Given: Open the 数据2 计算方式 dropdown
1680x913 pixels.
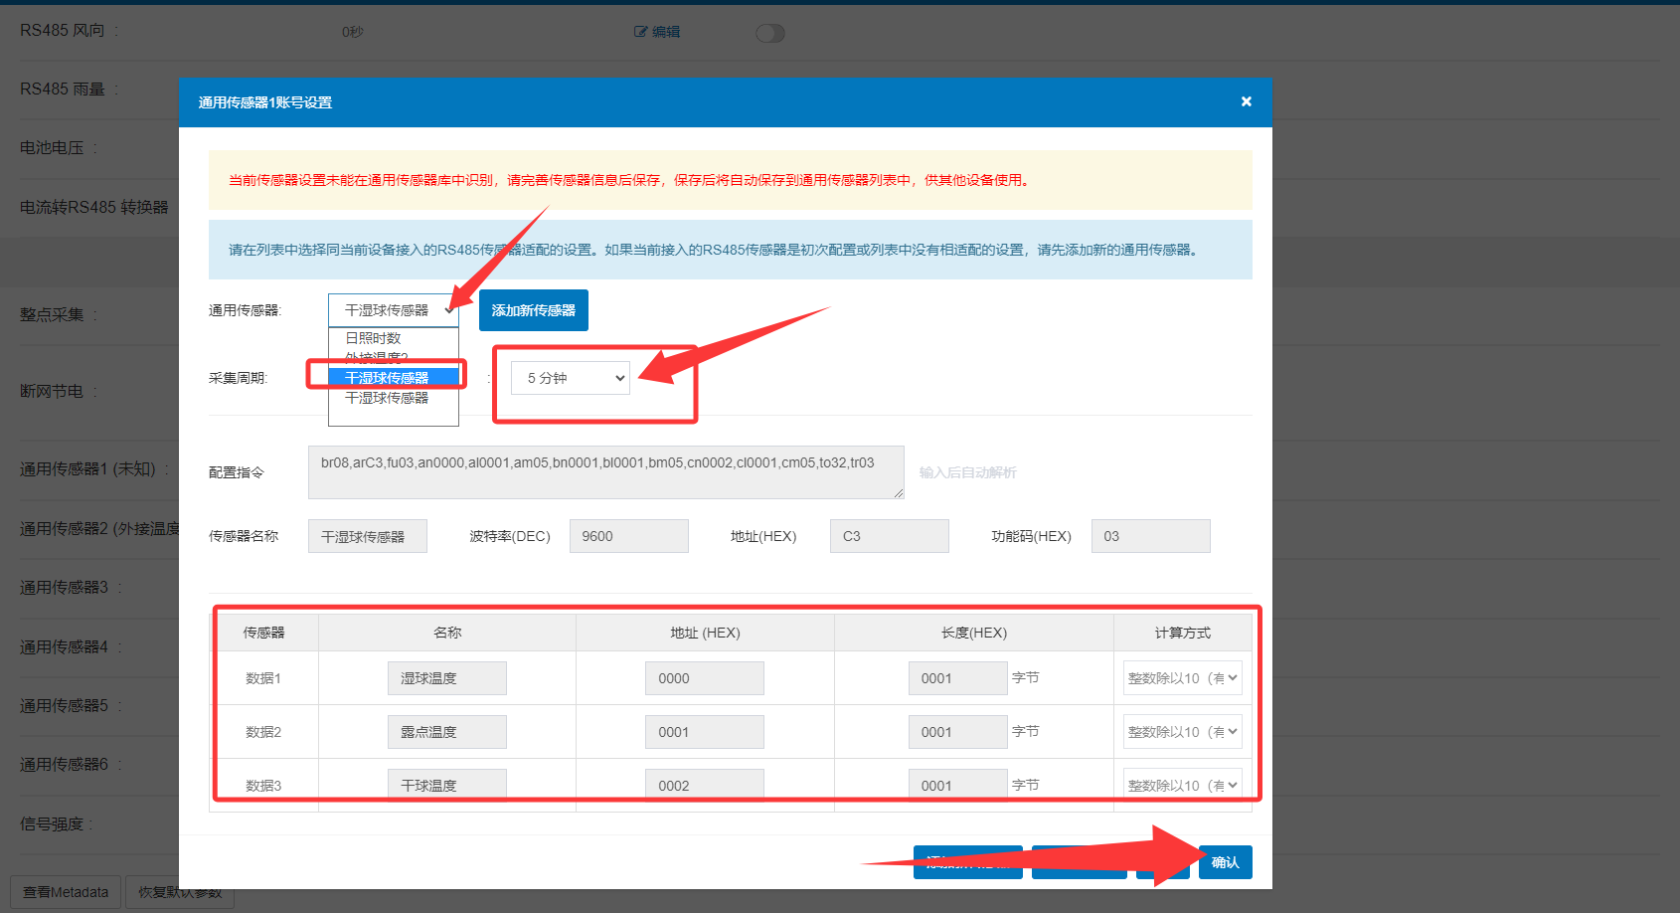Looking at the screenshot, I should tap(1182, 732).
